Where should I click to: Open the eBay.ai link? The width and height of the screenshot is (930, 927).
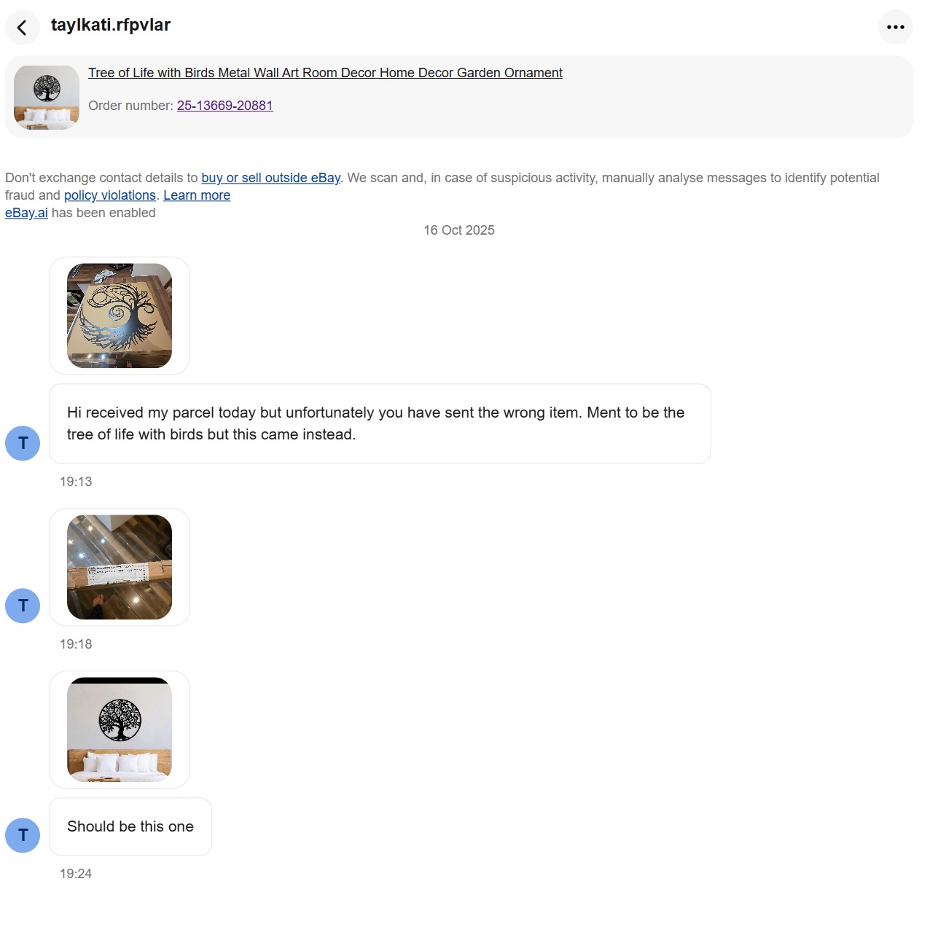tap(26, 213)
